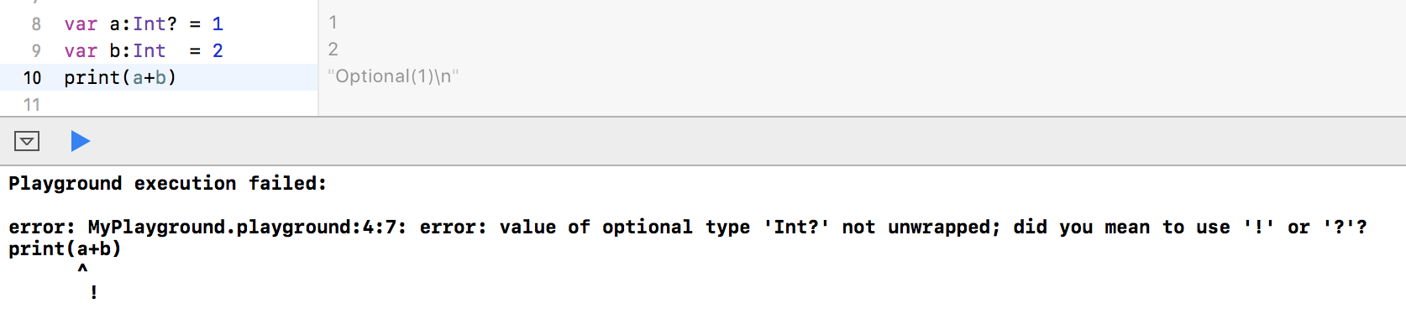Click the print keyword on line 10

tap(92, 78)
